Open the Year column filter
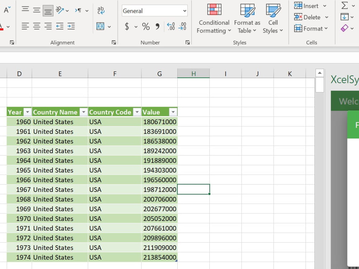 (28, 112)
